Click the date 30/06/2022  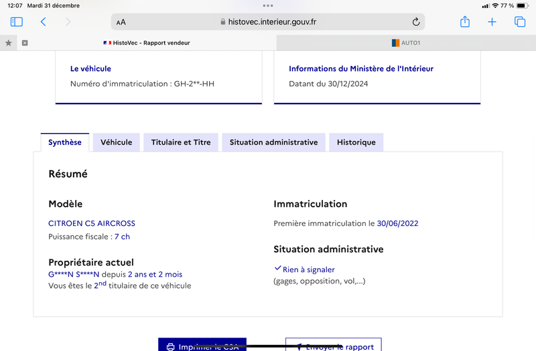click(x=397, y=223)
